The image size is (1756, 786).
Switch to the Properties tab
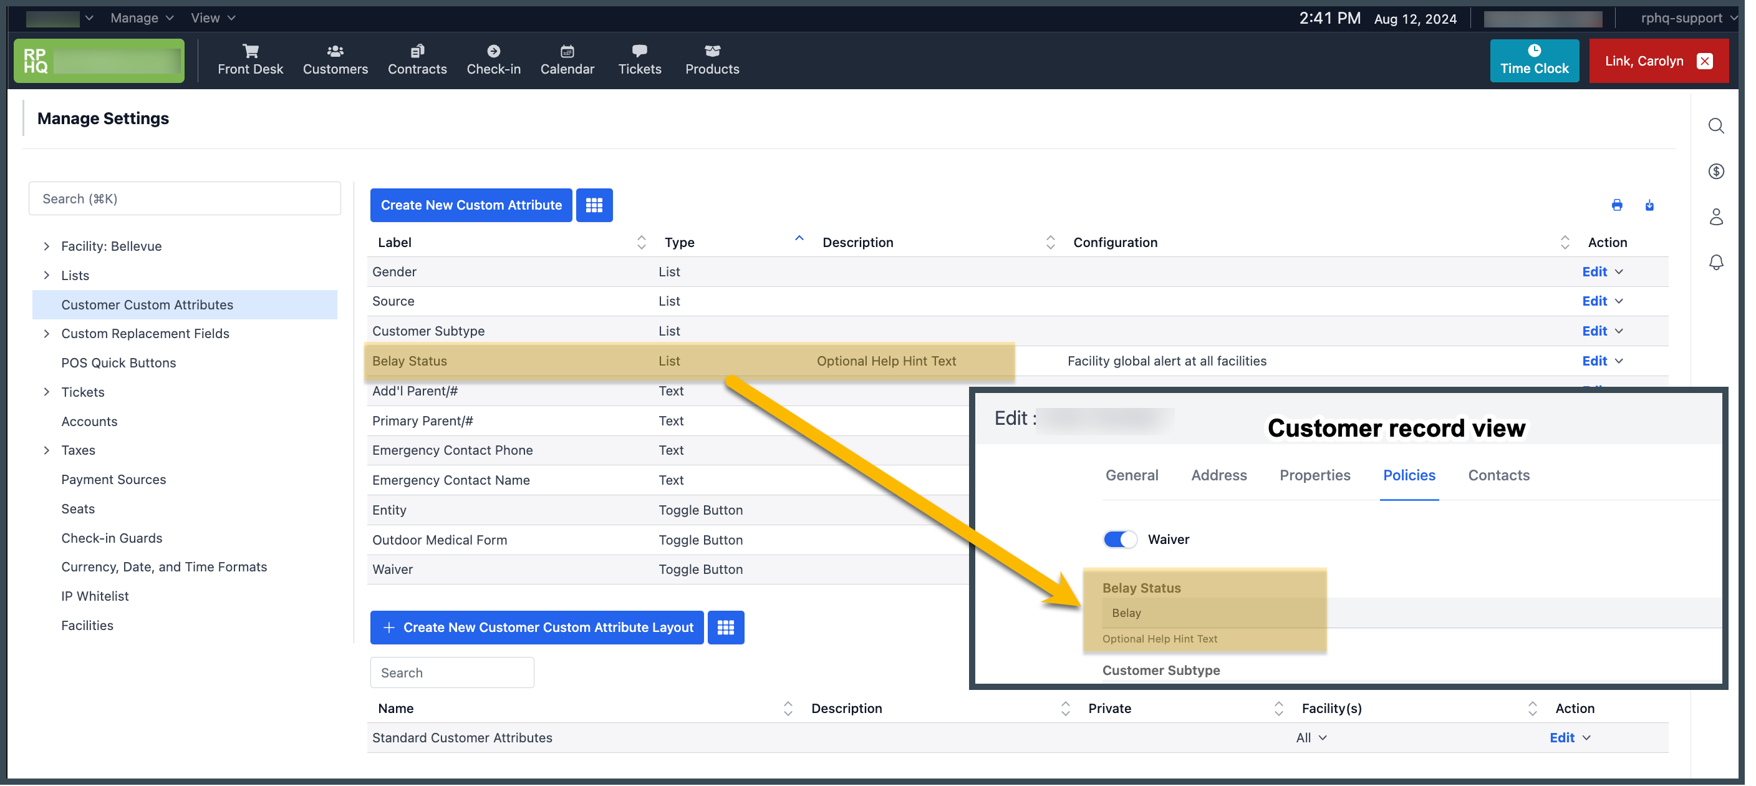tap(1315, 475)
